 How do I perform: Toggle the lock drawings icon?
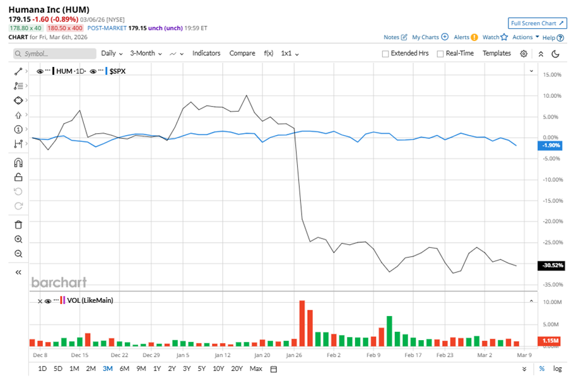(18, 177)
